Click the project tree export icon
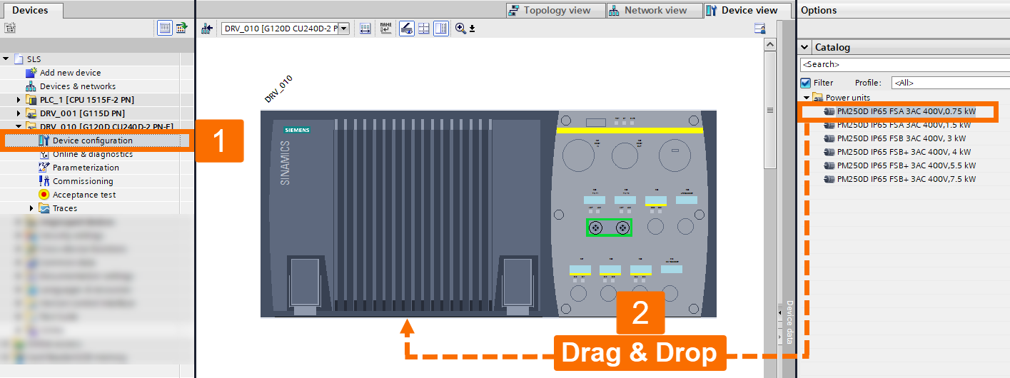The image size is (1010, 378). [181, 29]
